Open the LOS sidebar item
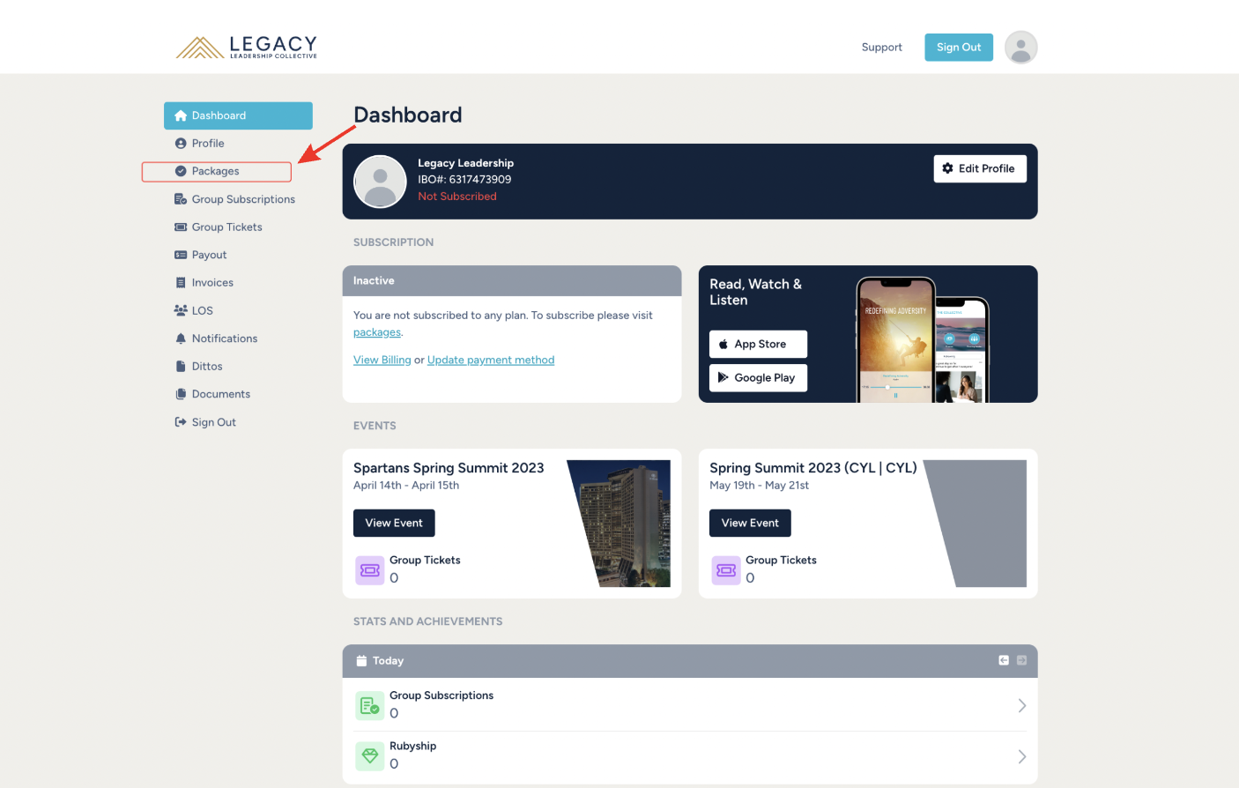 click(203, 310)
